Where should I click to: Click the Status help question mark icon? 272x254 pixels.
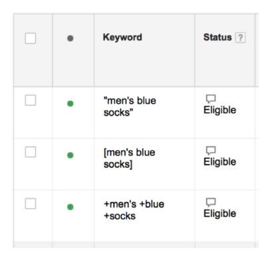coord(240,37)
